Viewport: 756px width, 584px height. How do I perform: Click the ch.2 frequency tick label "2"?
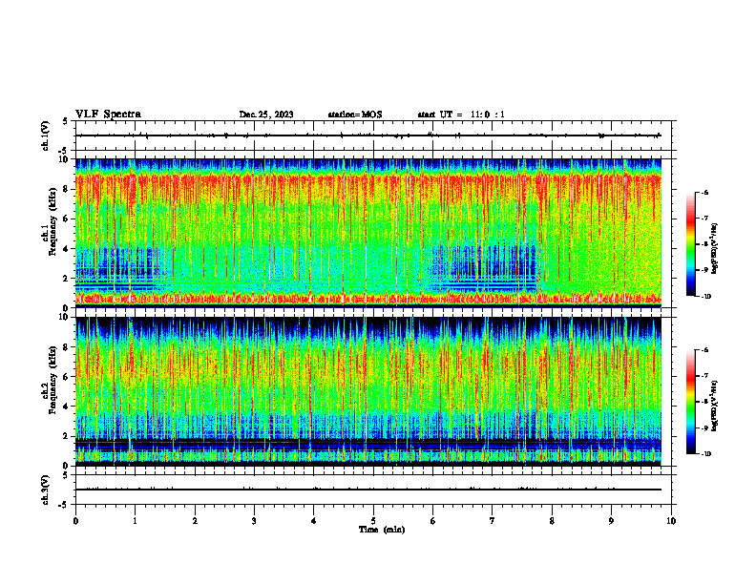pyautogui.click(x=66, y=436)
